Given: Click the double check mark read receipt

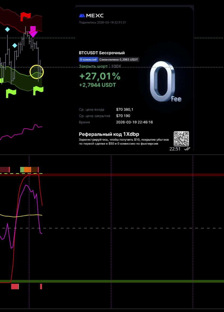Looking at the screenshot, I should (x=187, y=149).
